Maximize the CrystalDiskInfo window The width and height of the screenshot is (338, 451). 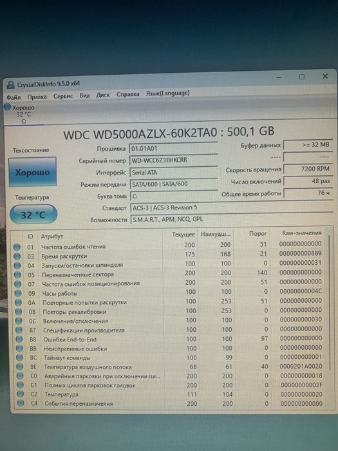click(301, 77)
